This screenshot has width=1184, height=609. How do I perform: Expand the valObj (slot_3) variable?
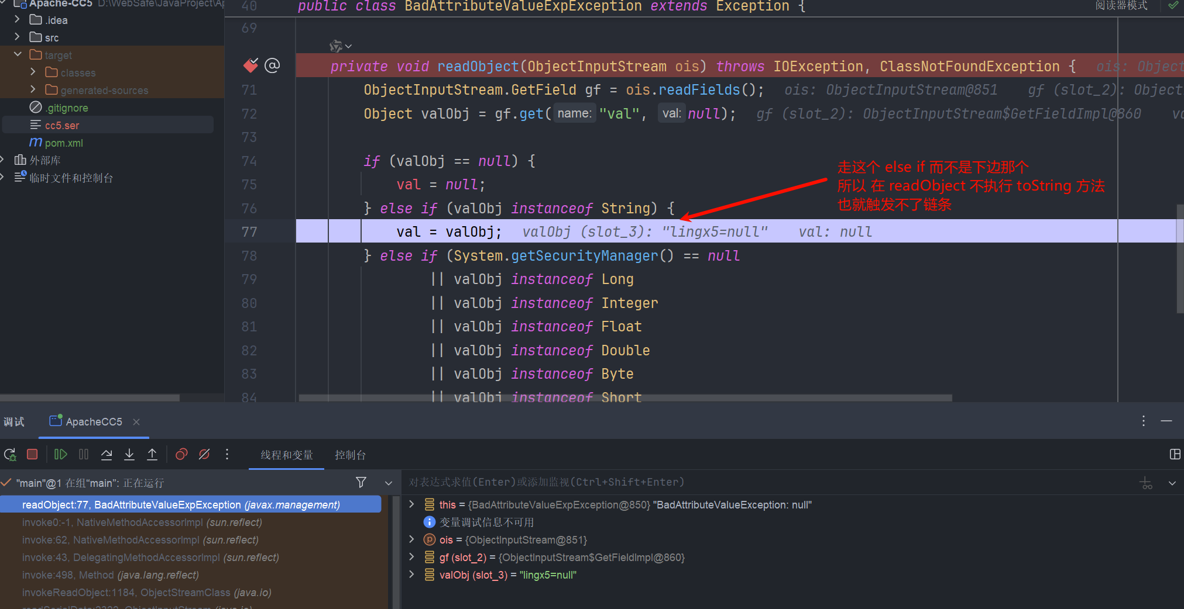click(412, 574)
